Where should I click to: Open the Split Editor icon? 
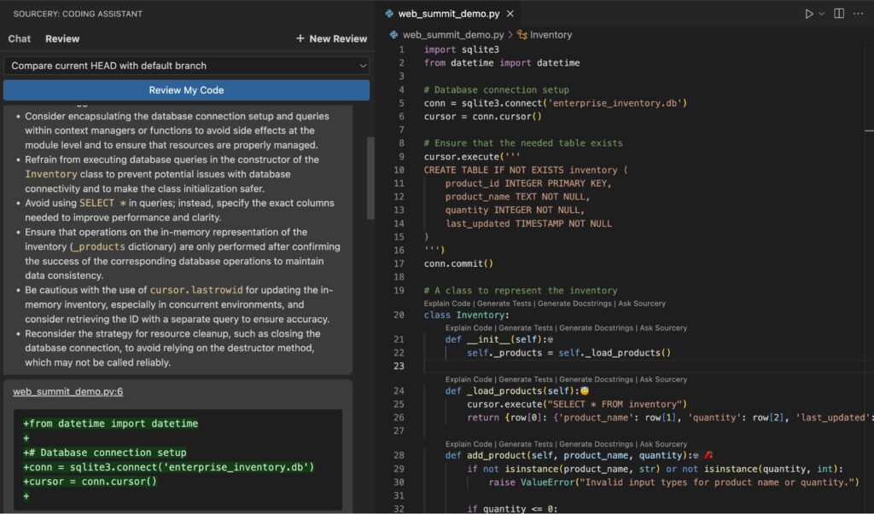pos(840,13)
